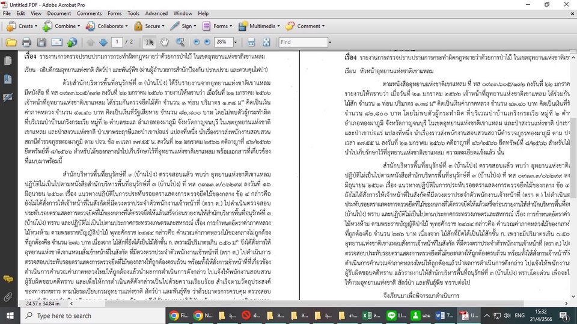Open the Comments panel icon

pyautogui.click(x=8, y=279)
